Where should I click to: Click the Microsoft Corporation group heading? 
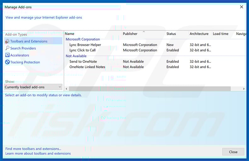pos(83,39)
